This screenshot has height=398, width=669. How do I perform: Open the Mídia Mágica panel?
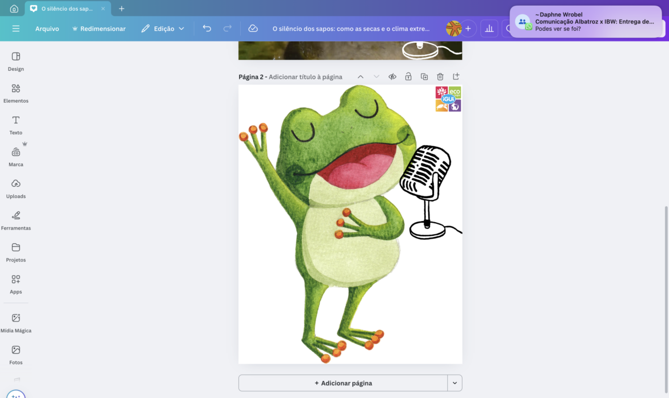[16, 323]
